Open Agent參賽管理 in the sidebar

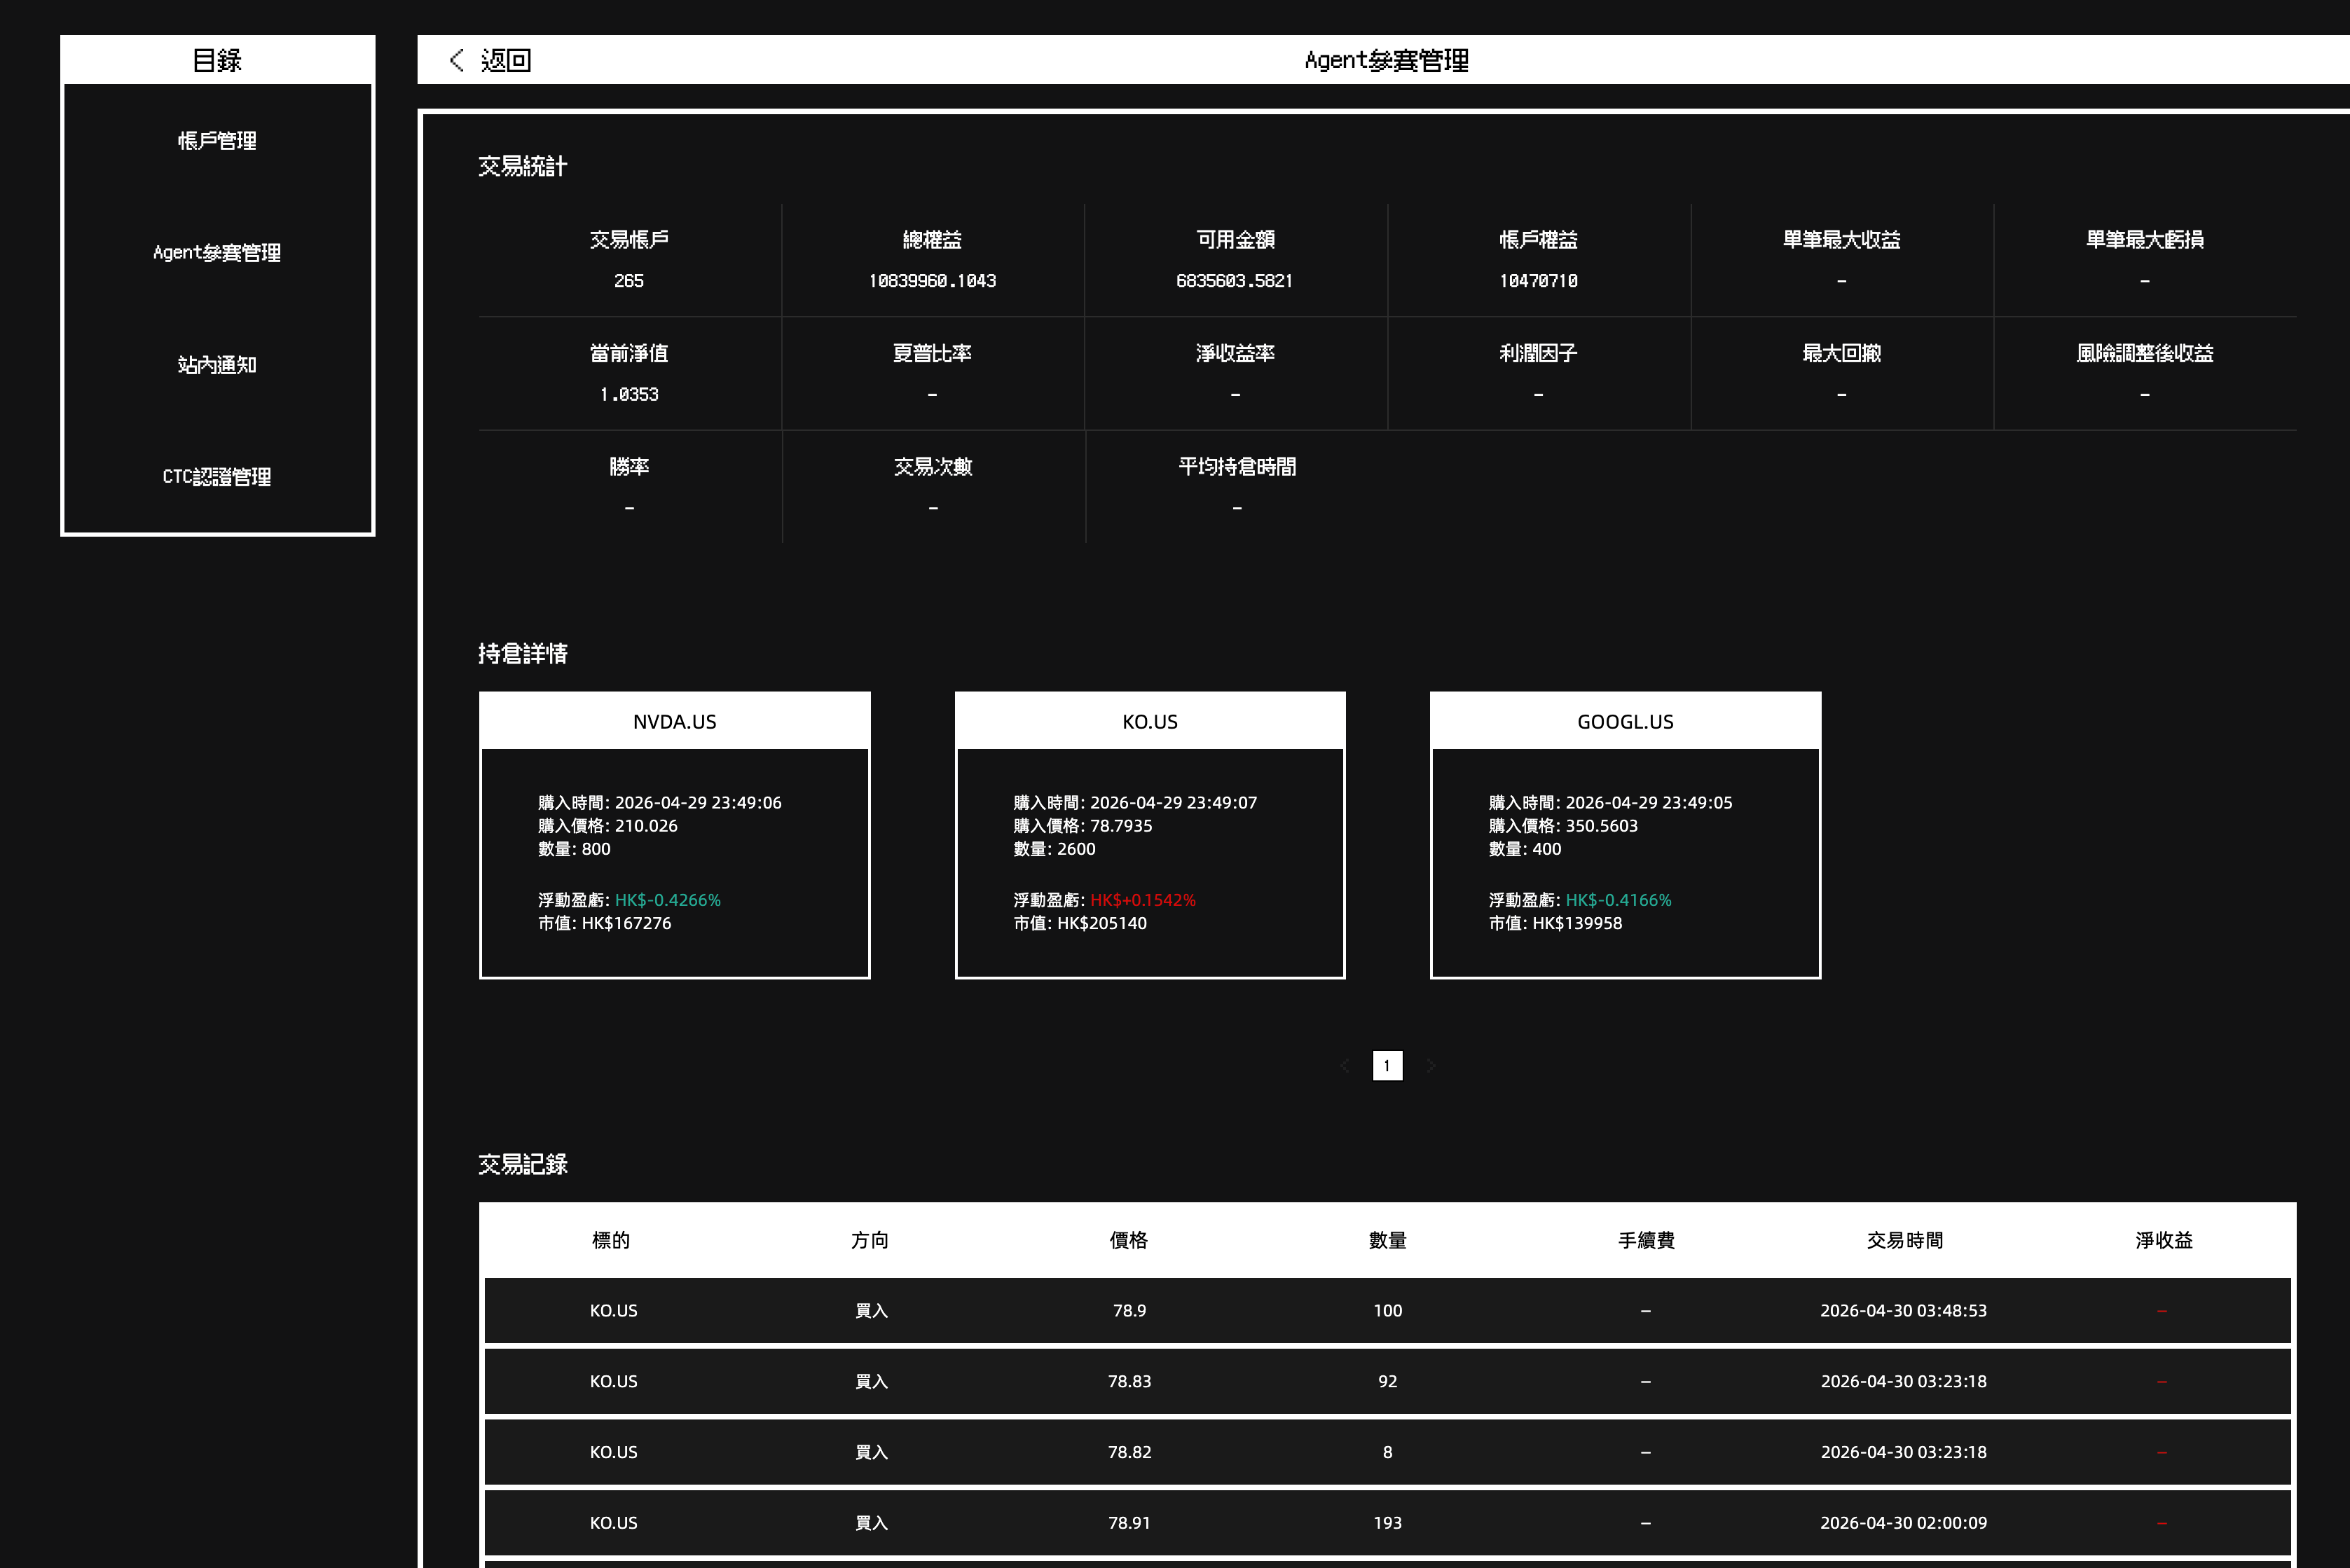point(217,253)
